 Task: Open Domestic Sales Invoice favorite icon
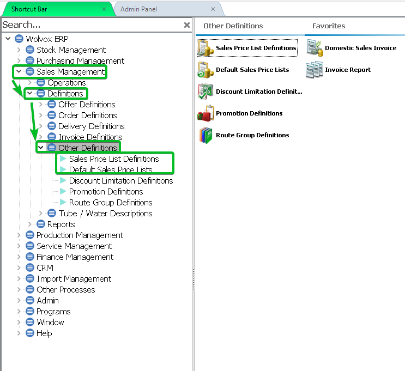point(315,48)
